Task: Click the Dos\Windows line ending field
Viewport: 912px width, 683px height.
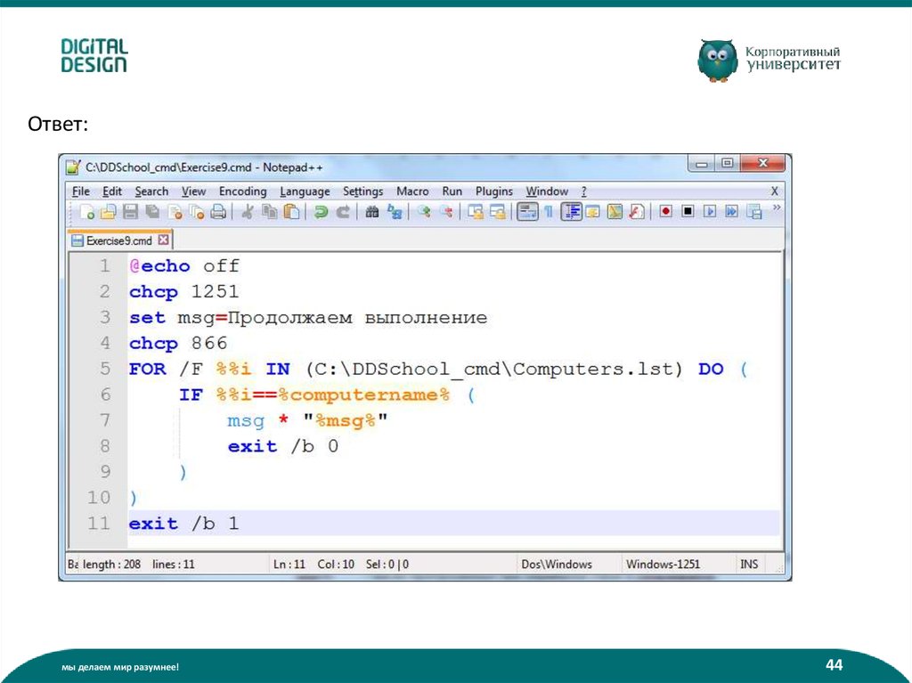Action: tap(557, 565)
